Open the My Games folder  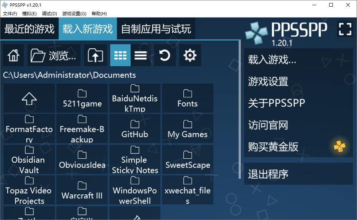187,129
